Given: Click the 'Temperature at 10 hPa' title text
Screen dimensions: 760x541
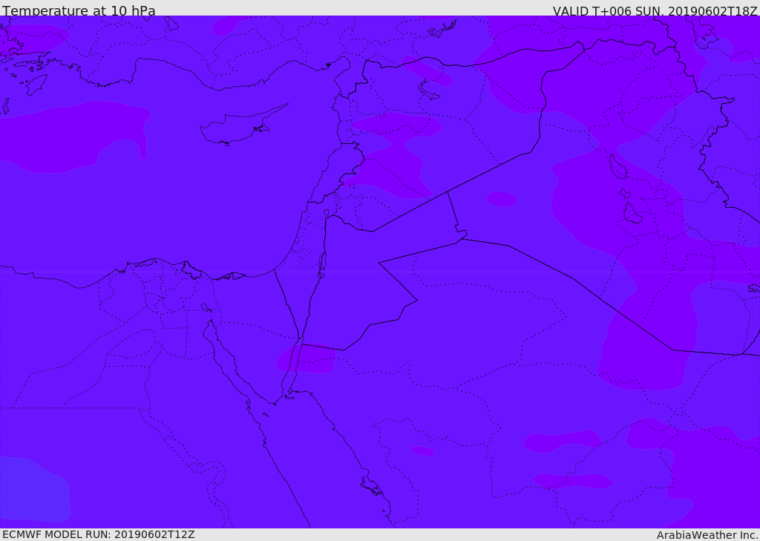Looking at the screenshot, I should tap(79, 10).
